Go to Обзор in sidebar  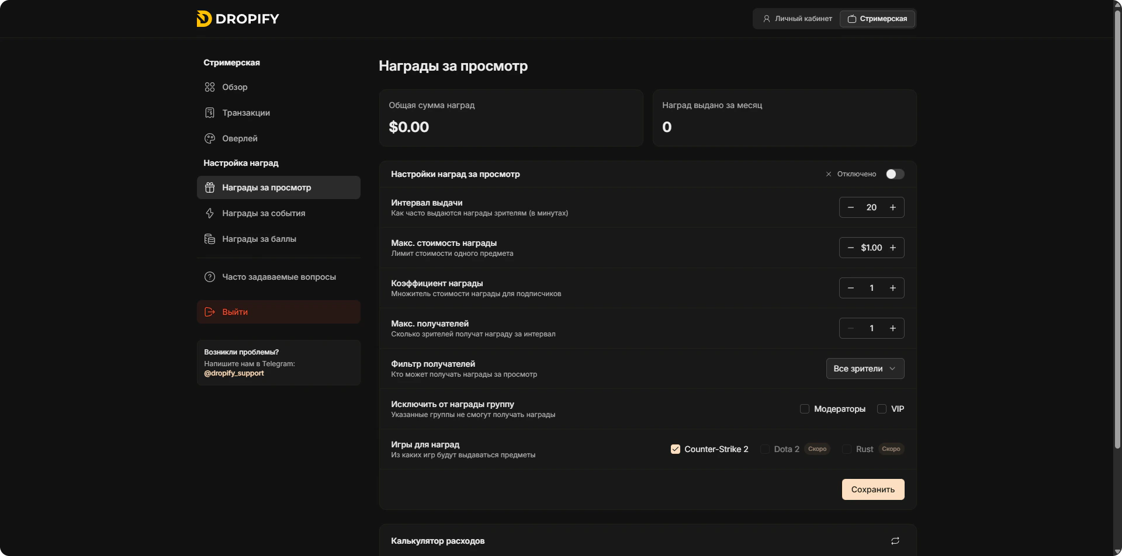click(279, 87)
